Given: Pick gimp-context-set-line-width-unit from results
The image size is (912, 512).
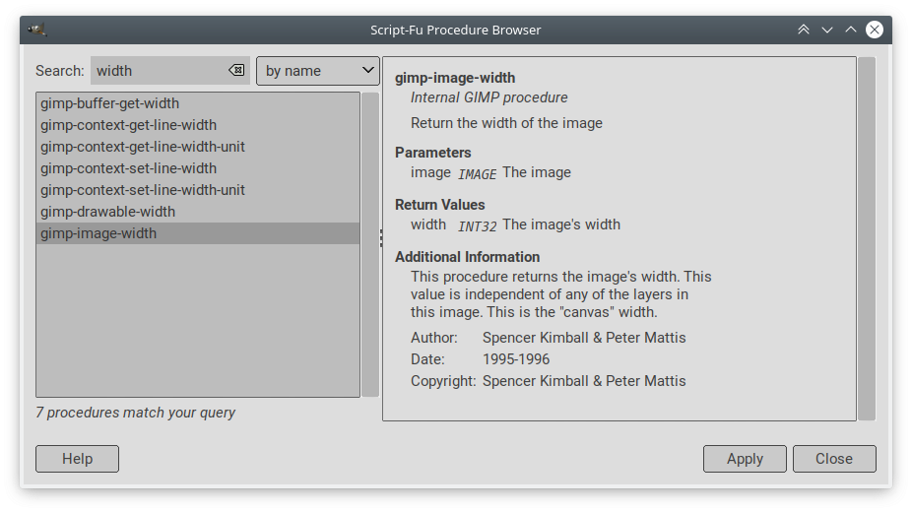Looking at the screenshot, I should pos(143,190).
